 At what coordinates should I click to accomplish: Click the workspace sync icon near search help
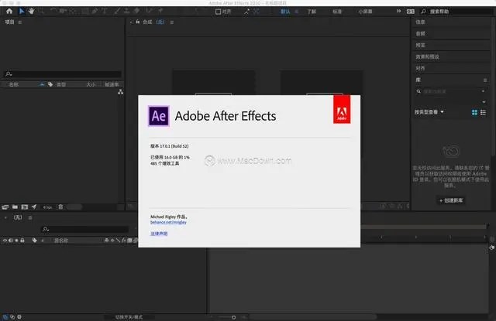point(410,12)
